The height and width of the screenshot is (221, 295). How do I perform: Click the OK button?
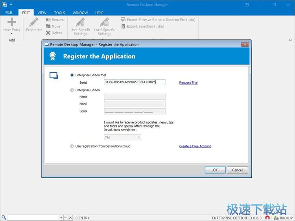[x=215, y=170]
